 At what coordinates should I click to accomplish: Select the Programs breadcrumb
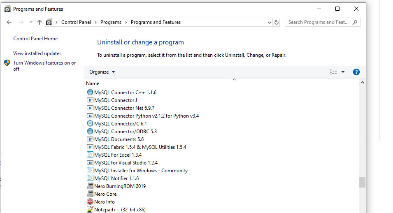click(111, 22)
